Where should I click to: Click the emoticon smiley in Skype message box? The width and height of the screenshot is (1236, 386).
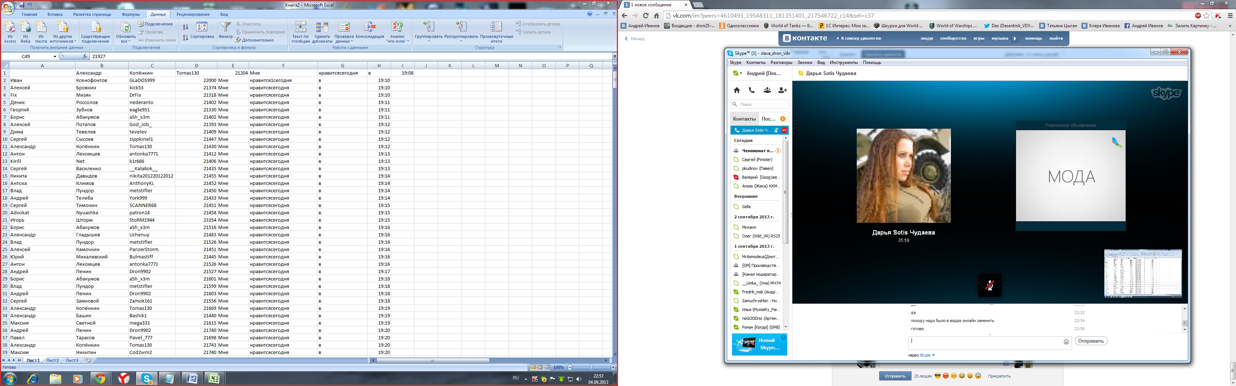pos(1066,342)
